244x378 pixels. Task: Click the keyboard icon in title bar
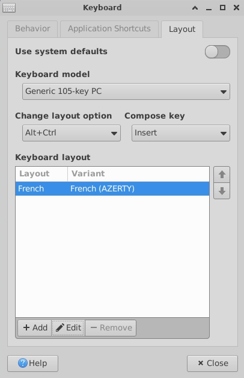click(9, 8)
